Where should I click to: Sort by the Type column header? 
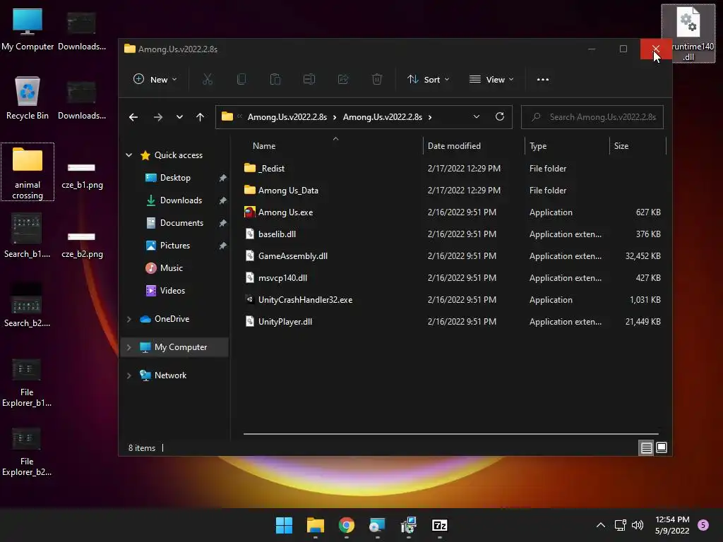537,145
